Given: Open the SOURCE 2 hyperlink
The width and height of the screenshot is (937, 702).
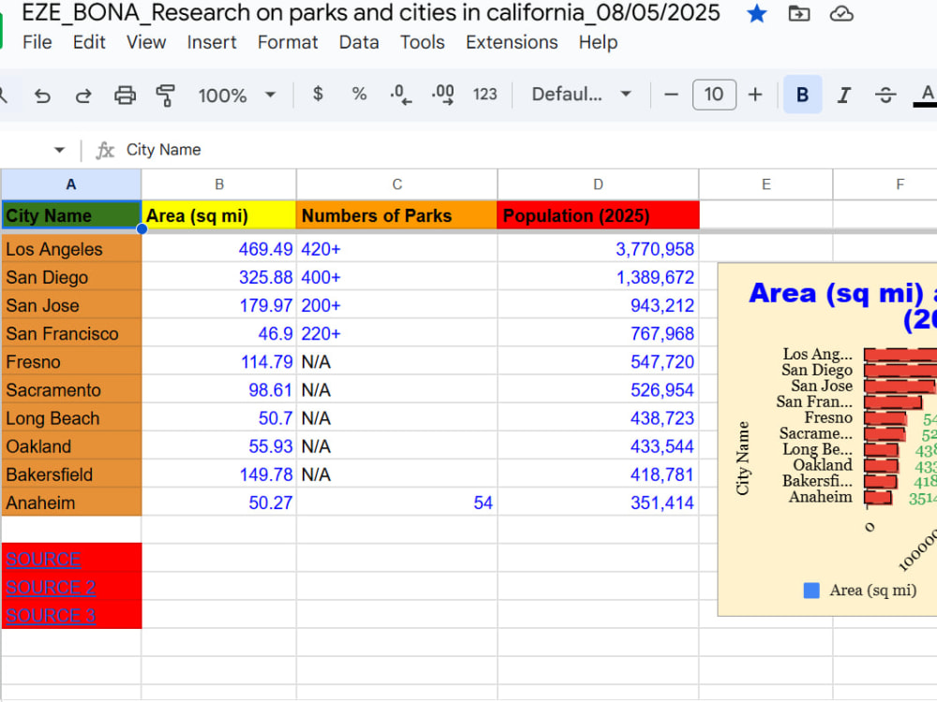Looking at the screenshot, I should coord(51,588).
